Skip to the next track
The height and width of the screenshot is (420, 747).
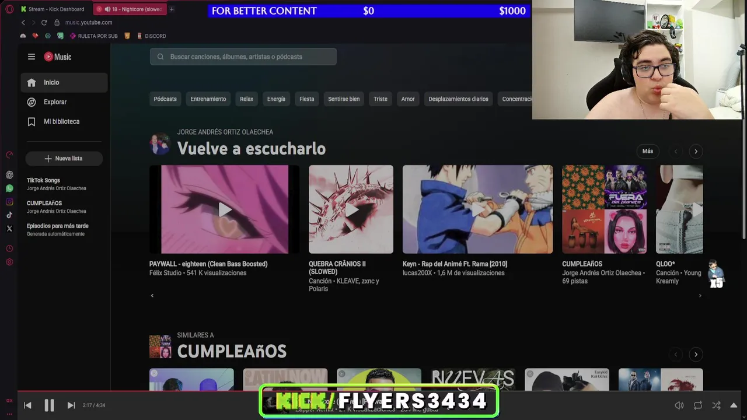71,405
